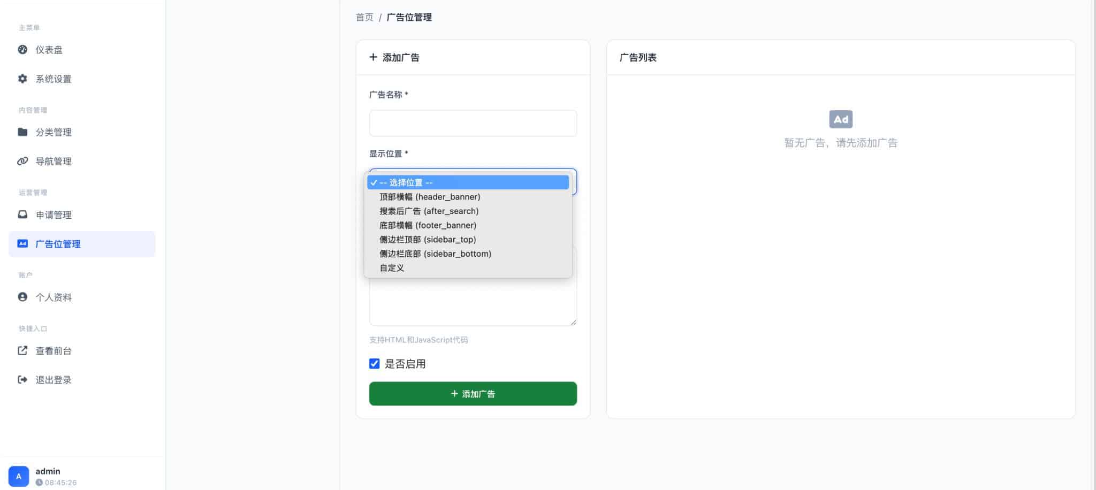The height and width of the screenshot is (490, 1096).
Task: Click the 08:45:26 time in sidebar footer
Action: (x=60, y=483)
